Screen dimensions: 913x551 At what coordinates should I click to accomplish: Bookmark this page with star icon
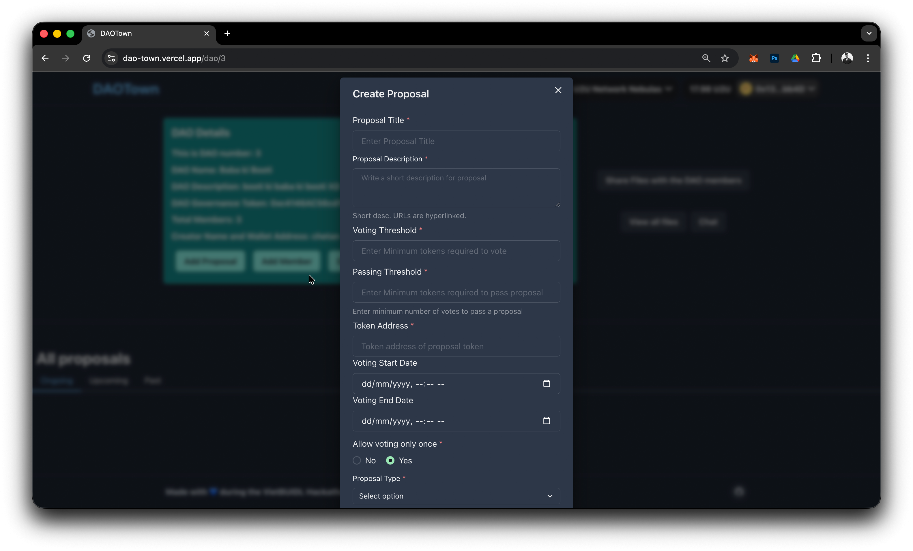(725, 58)
